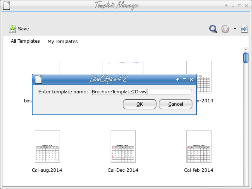Screen dimensions: 252x189
Task: Close the LibreOffice 4.2 dialog
Action: tap(191, 79)
